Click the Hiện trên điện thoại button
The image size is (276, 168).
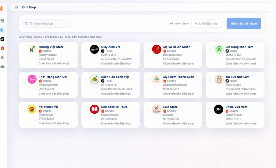244,23
